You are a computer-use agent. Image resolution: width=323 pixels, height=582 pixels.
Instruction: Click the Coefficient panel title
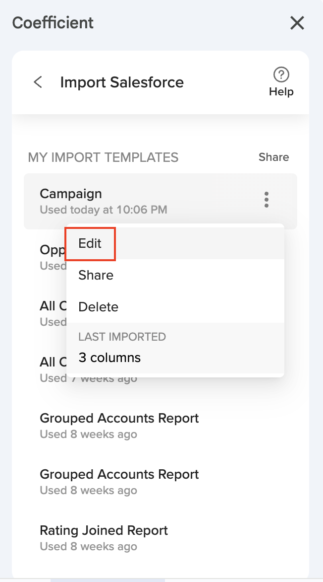point(53,23)
